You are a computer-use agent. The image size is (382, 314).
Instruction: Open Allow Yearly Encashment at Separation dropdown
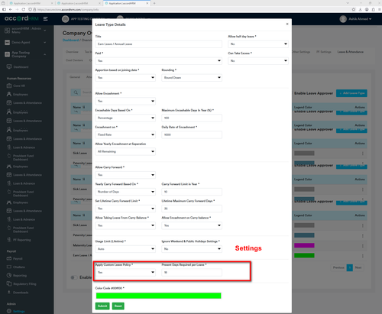125,151
